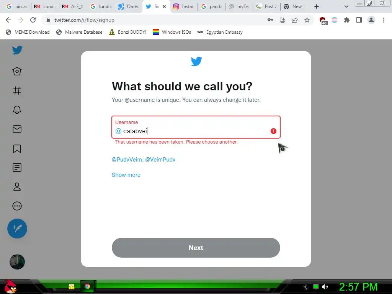
Task: Open Windows ISOs bookmark
Action: point(172,32)
